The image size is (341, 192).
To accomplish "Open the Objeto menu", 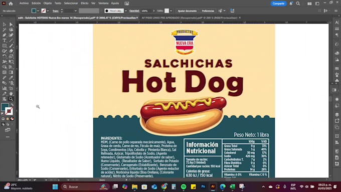I will coord(48,4).
